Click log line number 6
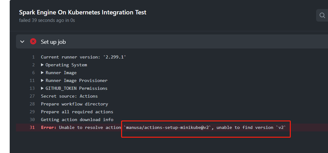 click(x=33, y=73)
